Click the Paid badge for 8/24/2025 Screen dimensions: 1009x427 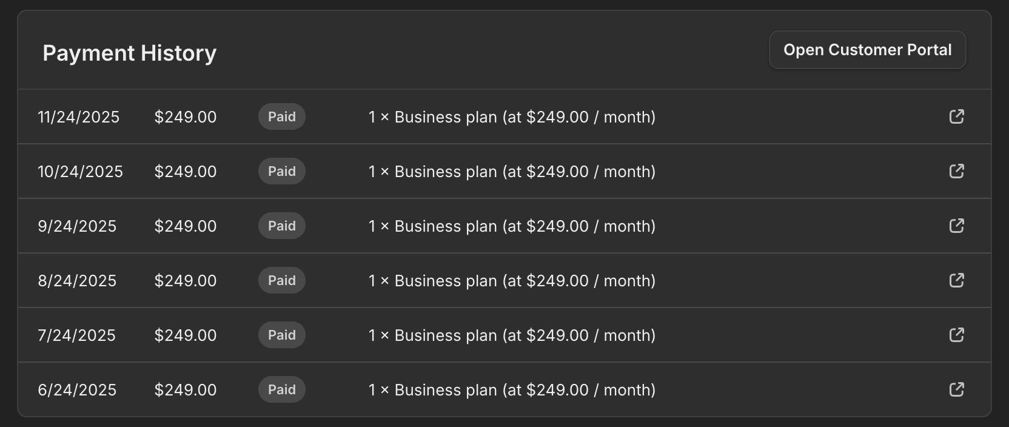pos(282,280)
